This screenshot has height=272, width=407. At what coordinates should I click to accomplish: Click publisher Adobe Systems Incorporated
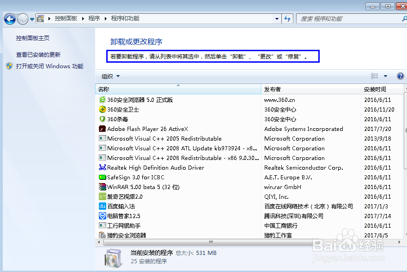point(304,129)
